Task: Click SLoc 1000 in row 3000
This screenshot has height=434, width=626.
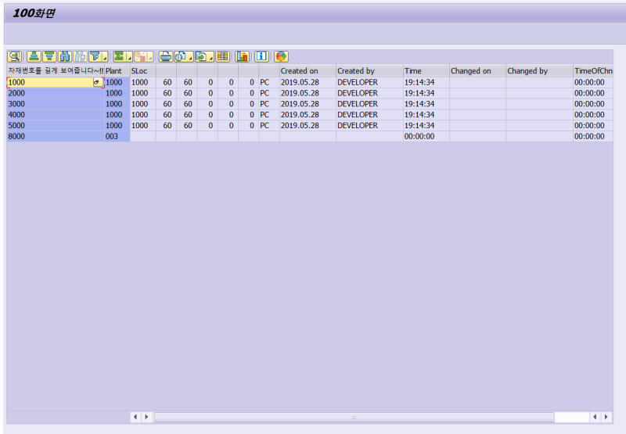Action: click(143, 104)
